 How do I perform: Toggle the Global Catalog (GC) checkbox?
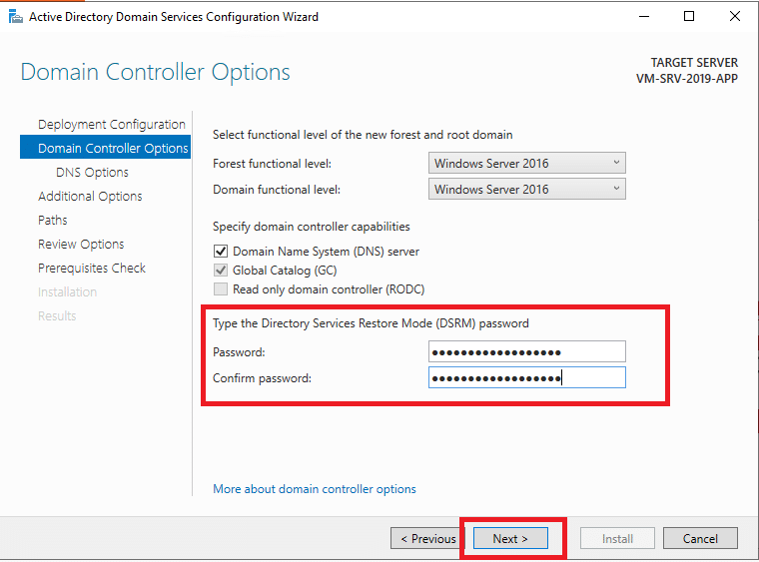point(221,270)
